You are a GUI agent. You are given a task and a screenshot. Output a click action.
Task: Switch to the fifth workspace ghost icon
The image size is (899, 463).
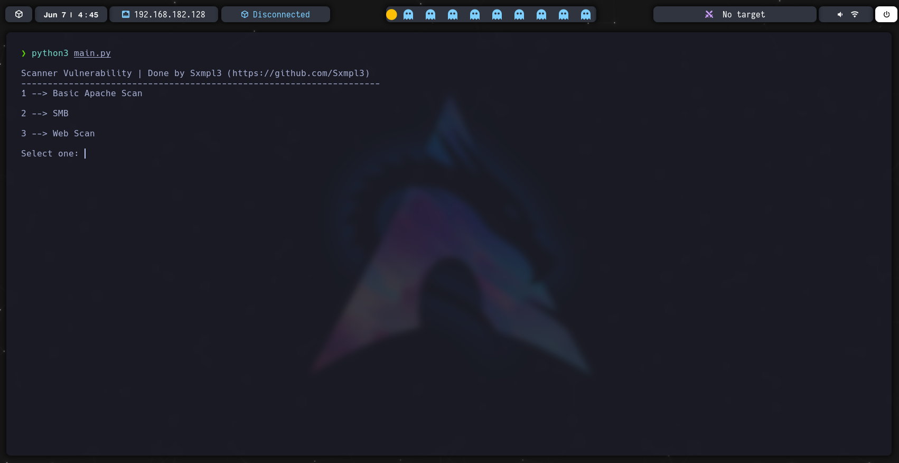475,14
